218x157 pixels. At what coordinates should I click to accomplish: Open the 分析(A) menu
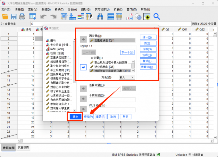[x=72, y=10]
